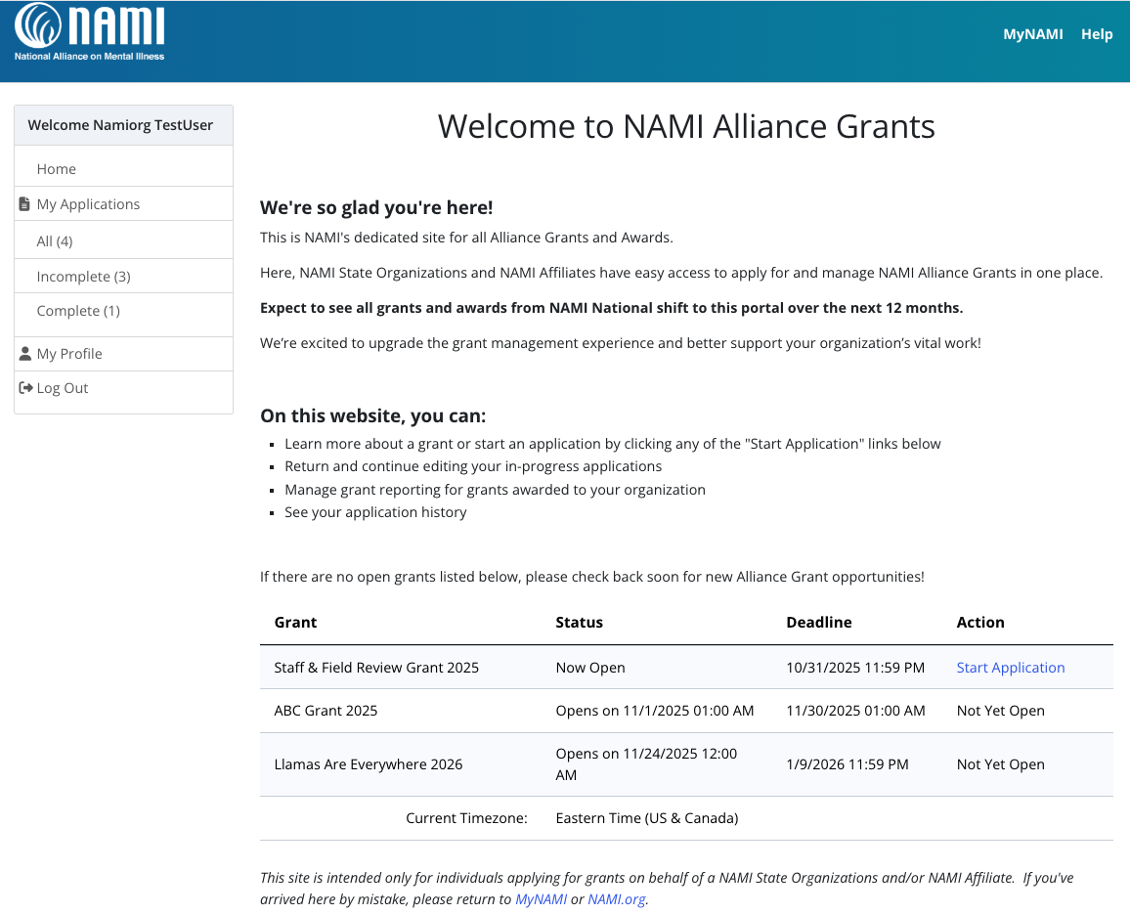Open the Help link in the header
1130x914 pixels.
click(1096, 34)
